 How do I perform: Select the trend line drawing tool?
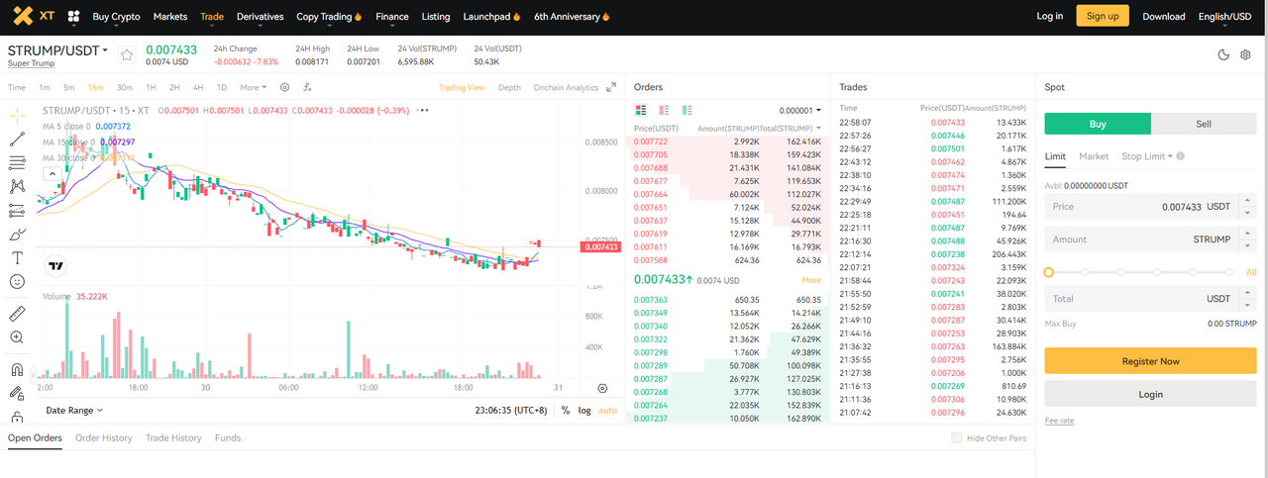(17, 140)
